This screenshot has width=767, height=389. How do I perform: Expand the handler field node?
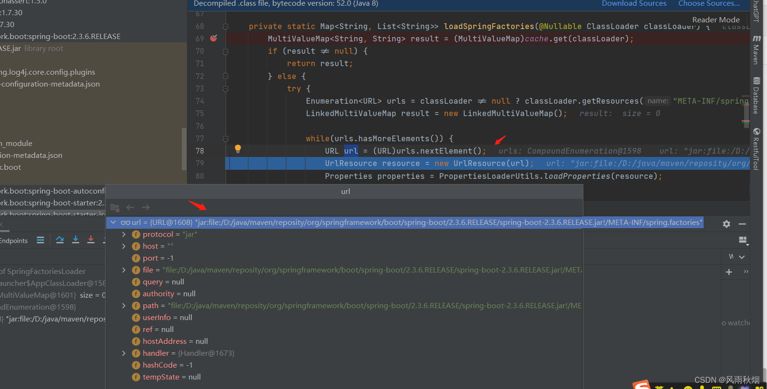coord(124,353)
